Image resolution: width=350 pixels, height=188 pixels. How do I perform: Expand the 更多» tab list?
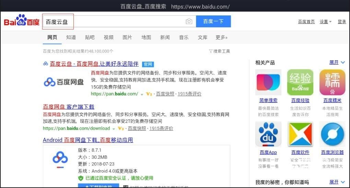221,37
